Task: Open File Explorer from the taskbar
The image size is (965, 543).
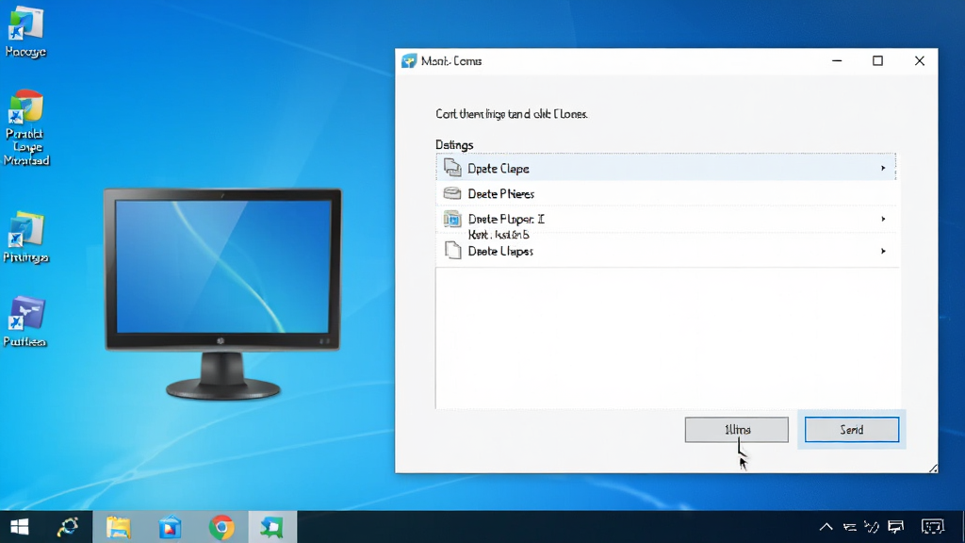Action: click(x=118, y=527)
